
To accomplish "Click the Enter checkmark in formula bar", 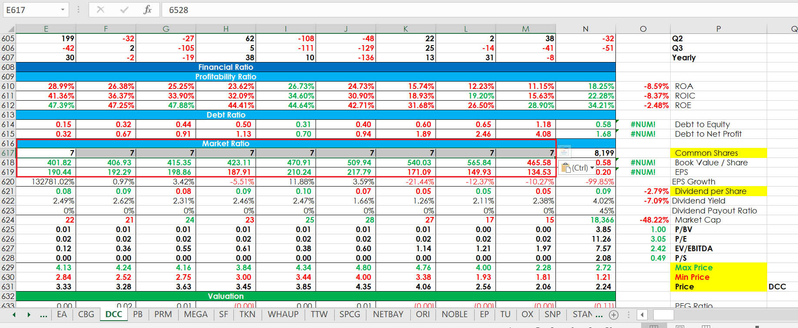I will (x=124, y=10).
